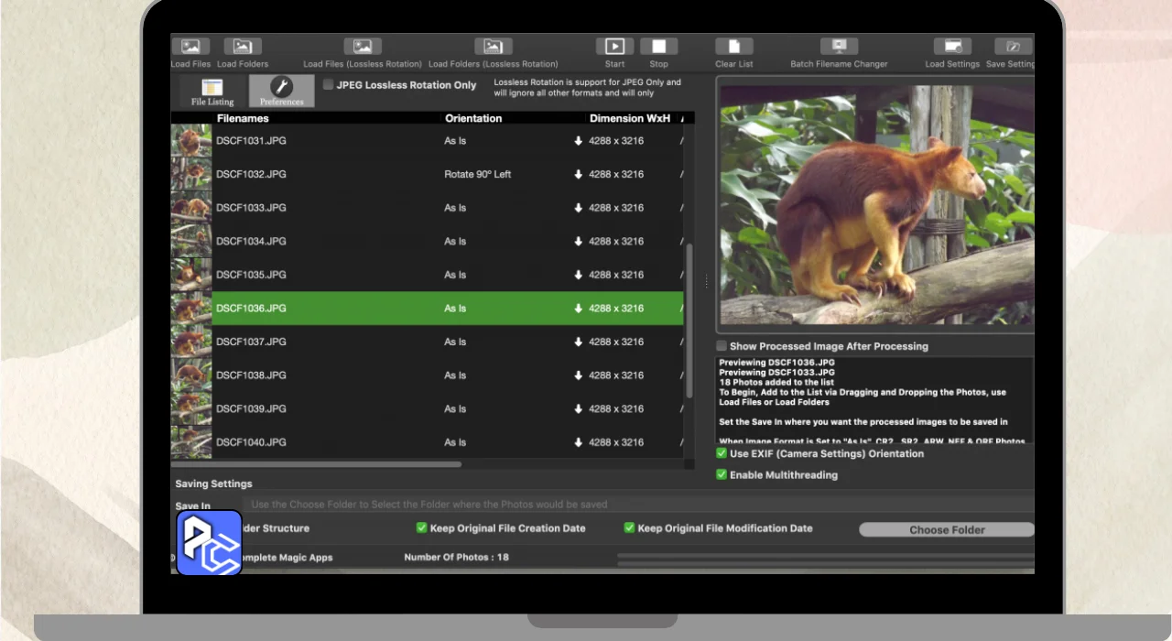Select the DSCF1038.JPG row thumbnail

pyautogui.click(x=191, y=375)
